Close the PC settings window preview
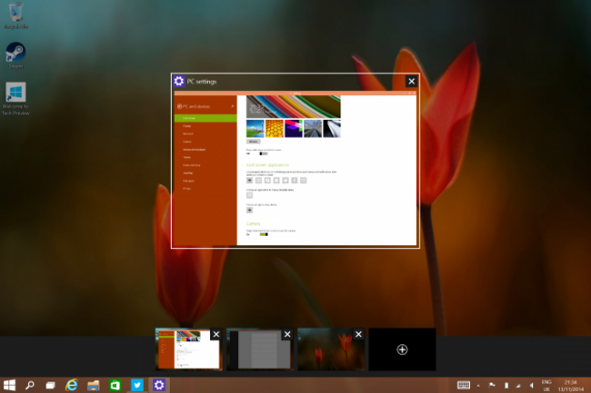 tap(411, 82)
